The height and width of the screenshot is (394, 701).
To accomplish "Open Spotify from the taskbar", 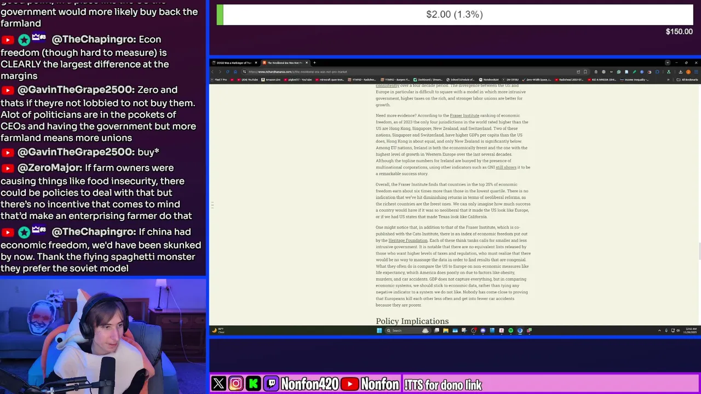I will pos(510,331).
